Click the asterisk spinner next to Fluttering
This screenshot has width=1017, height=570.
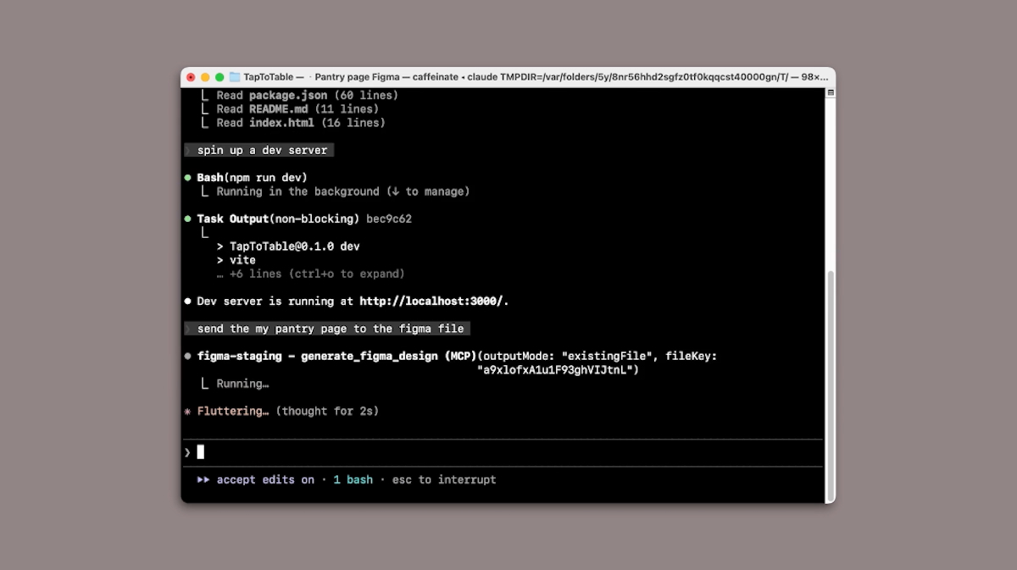[x=187, y=412]
